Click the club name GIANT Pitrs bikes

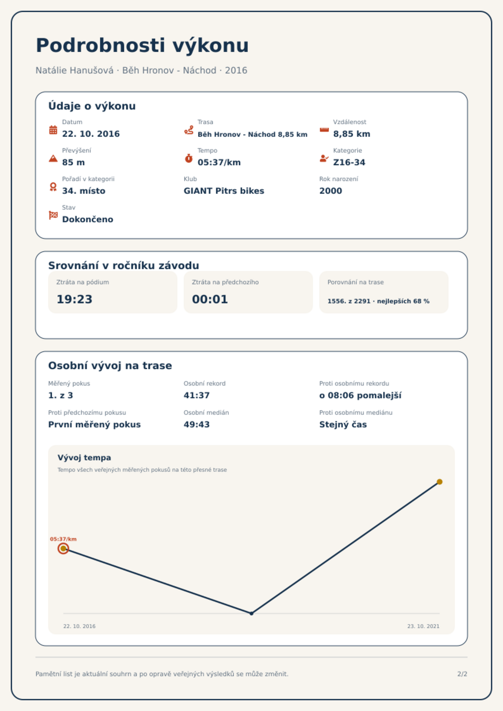pyautogui.click(x=224, y=191)
